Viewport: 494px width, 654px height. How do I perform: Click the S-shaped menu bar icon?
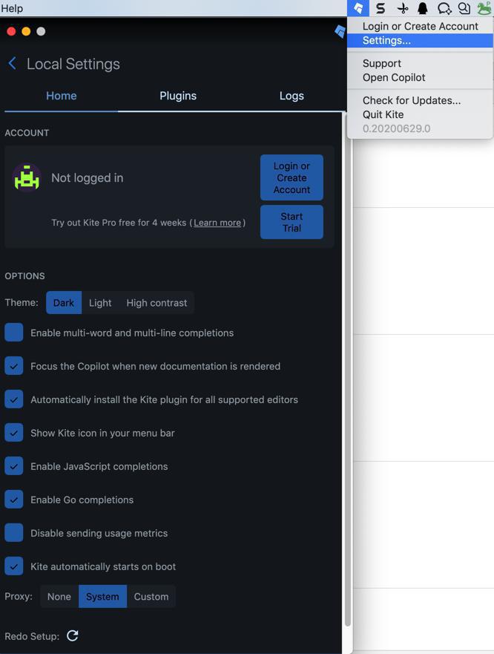381,8
